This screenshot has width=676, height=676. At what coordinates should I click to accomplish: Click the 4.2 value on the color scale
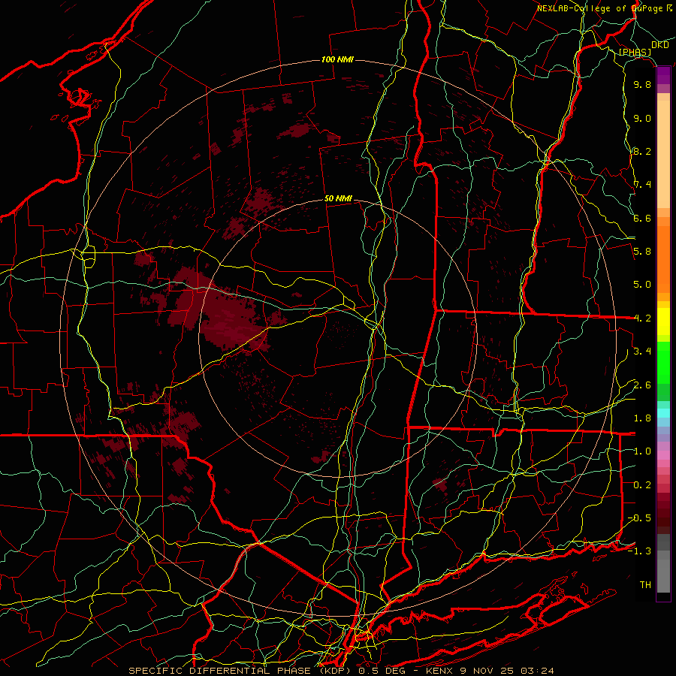click(x=642, y=318)
